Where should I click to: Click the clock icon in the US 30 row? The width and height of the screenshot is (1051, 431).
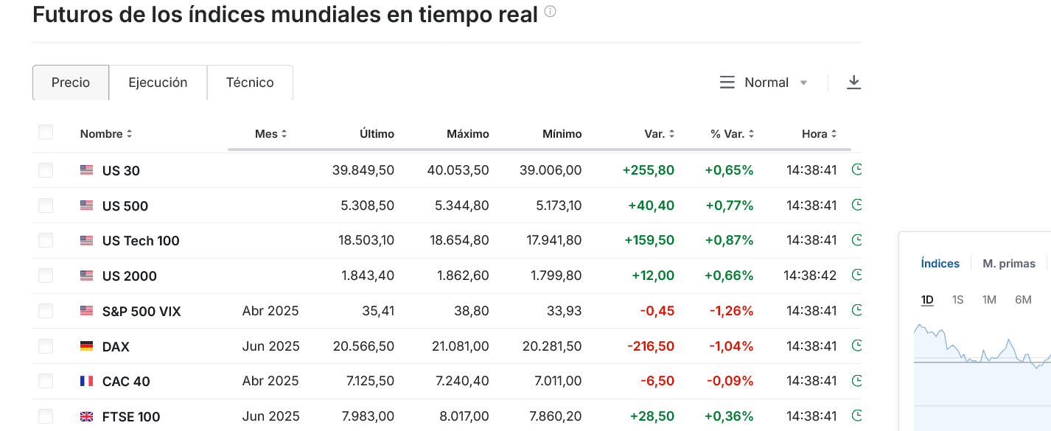(856, 170)
